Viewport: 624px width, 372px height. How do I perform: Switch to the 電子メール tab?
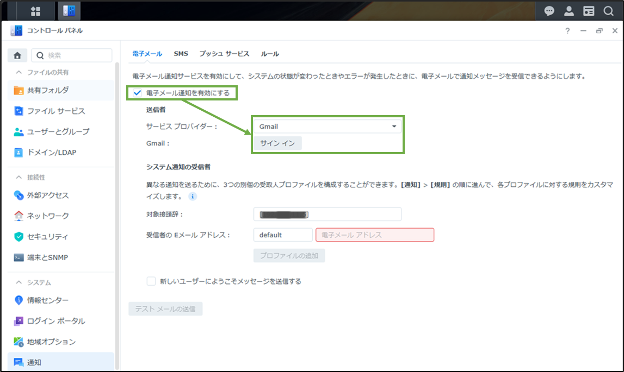click(147, 54)
